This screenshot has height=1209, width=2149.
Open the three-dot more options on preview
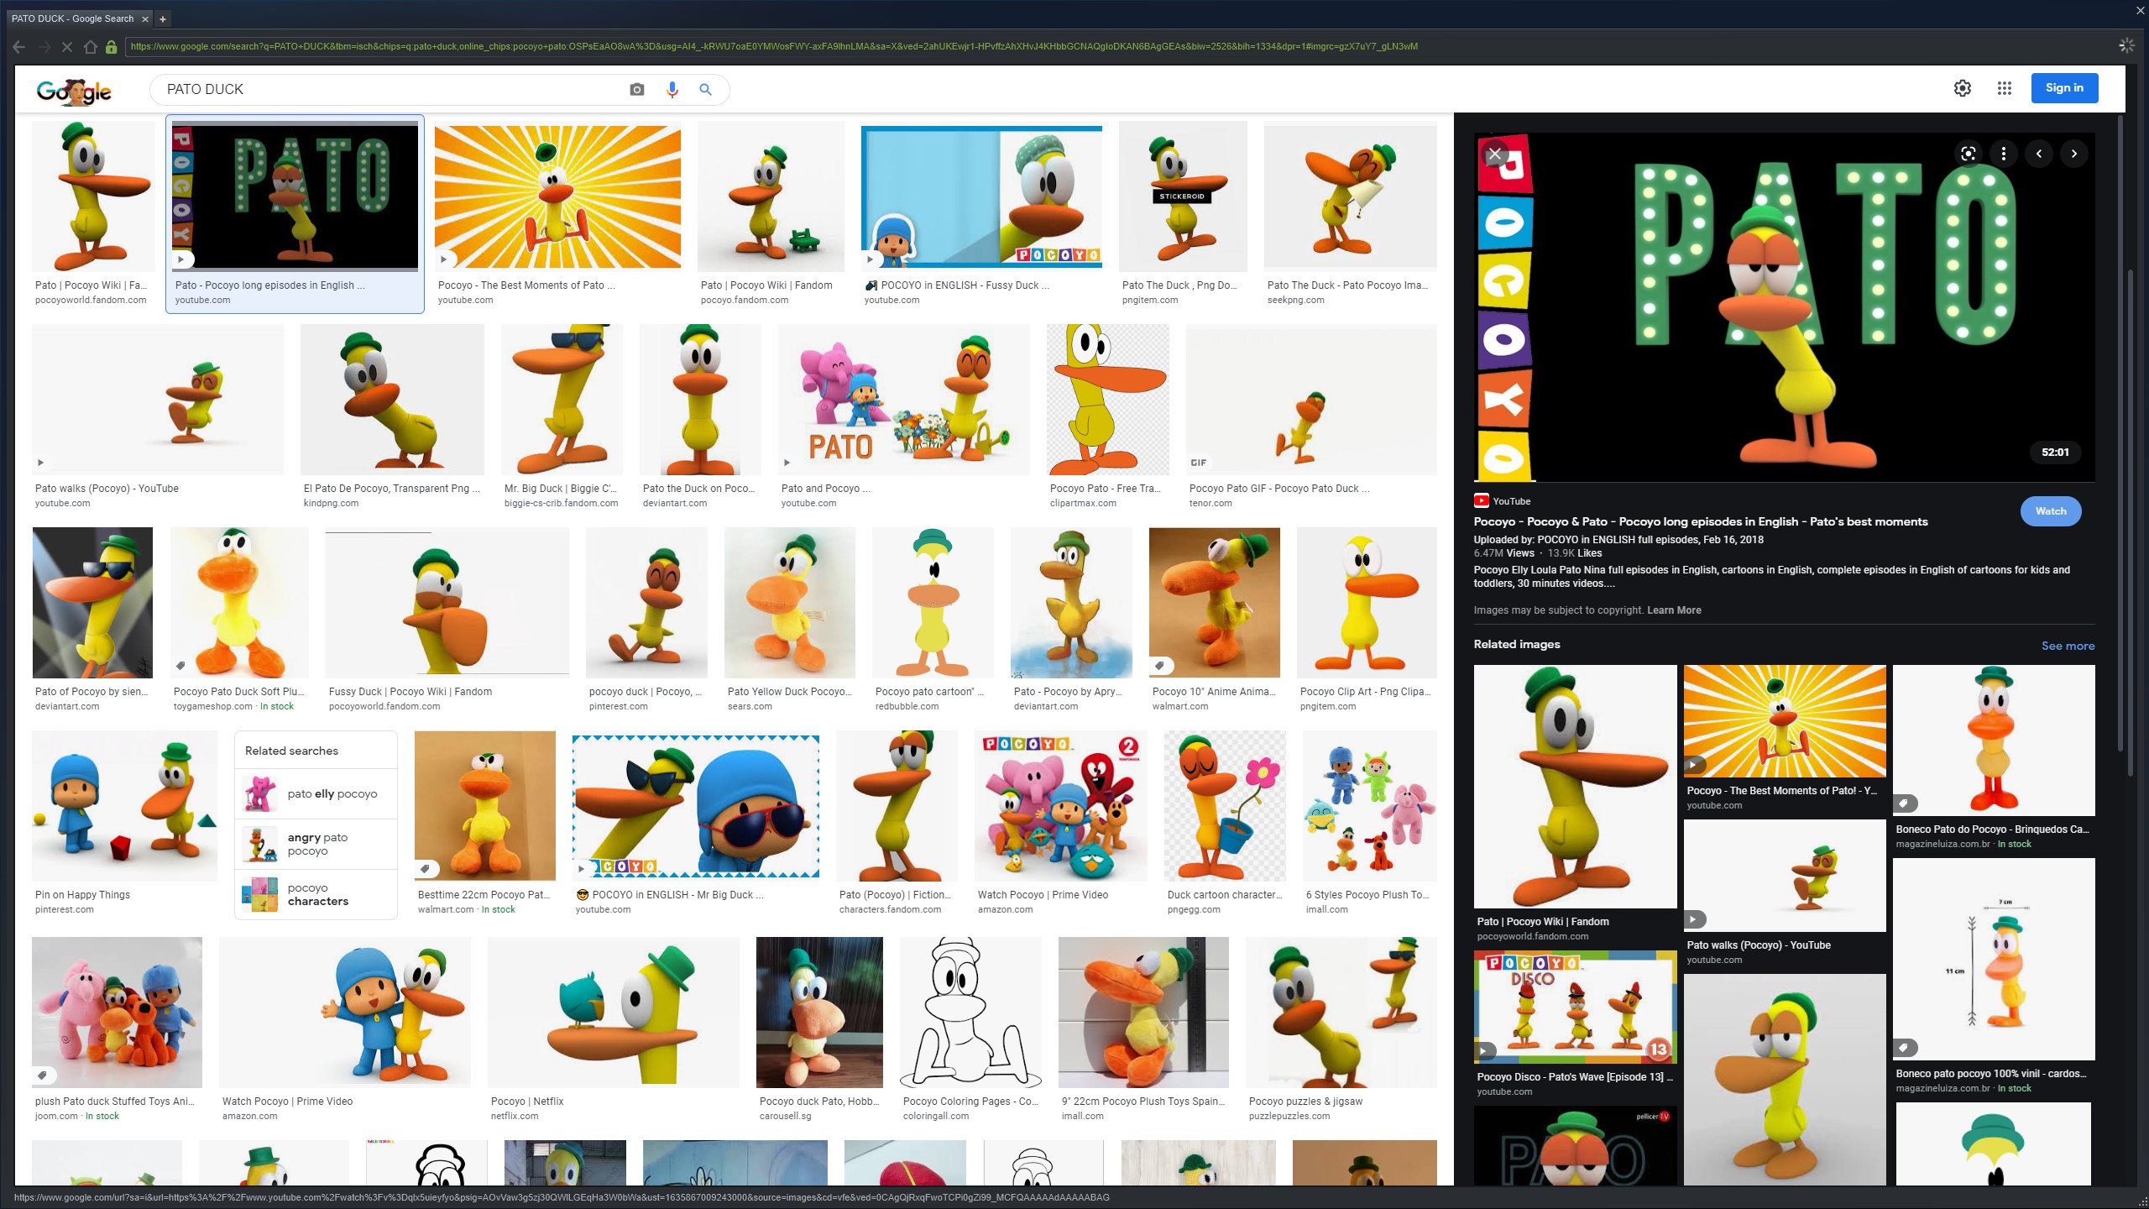[x=2003, y=154]
